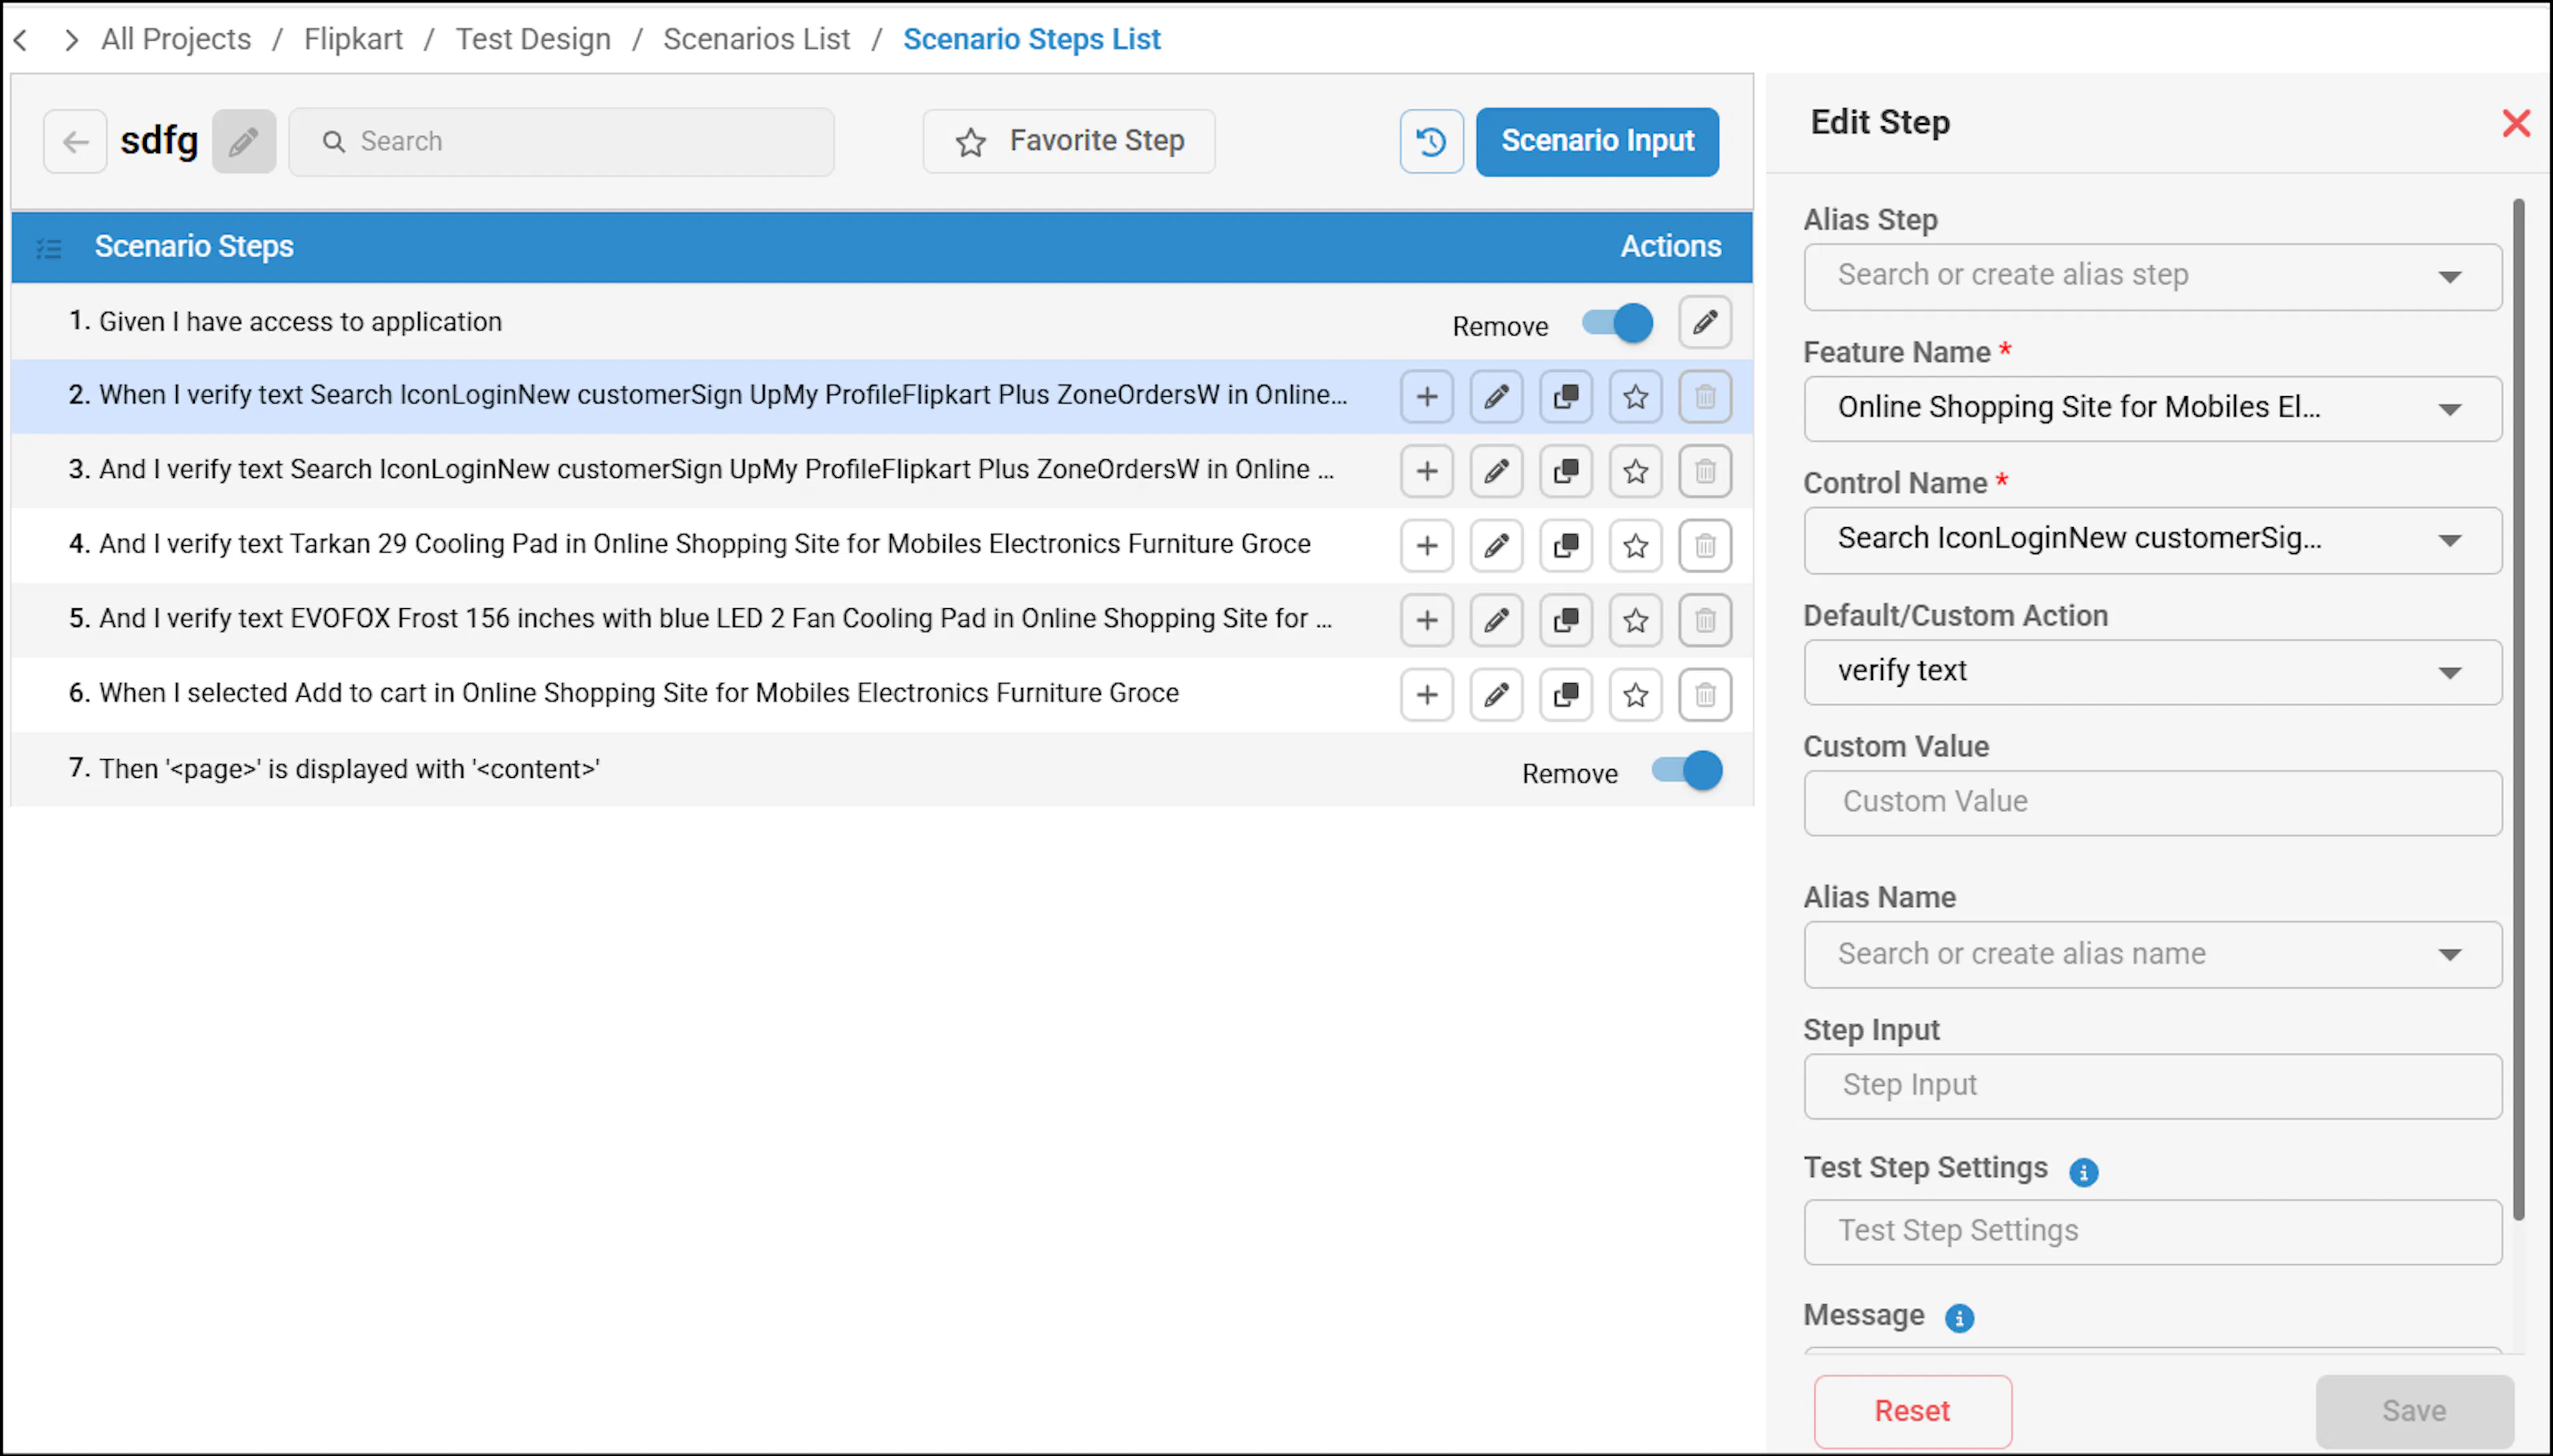Open Test Step Settings info icon
The height and width of the screenshot is (1456, 2553).
[x=2083, y=1171]
